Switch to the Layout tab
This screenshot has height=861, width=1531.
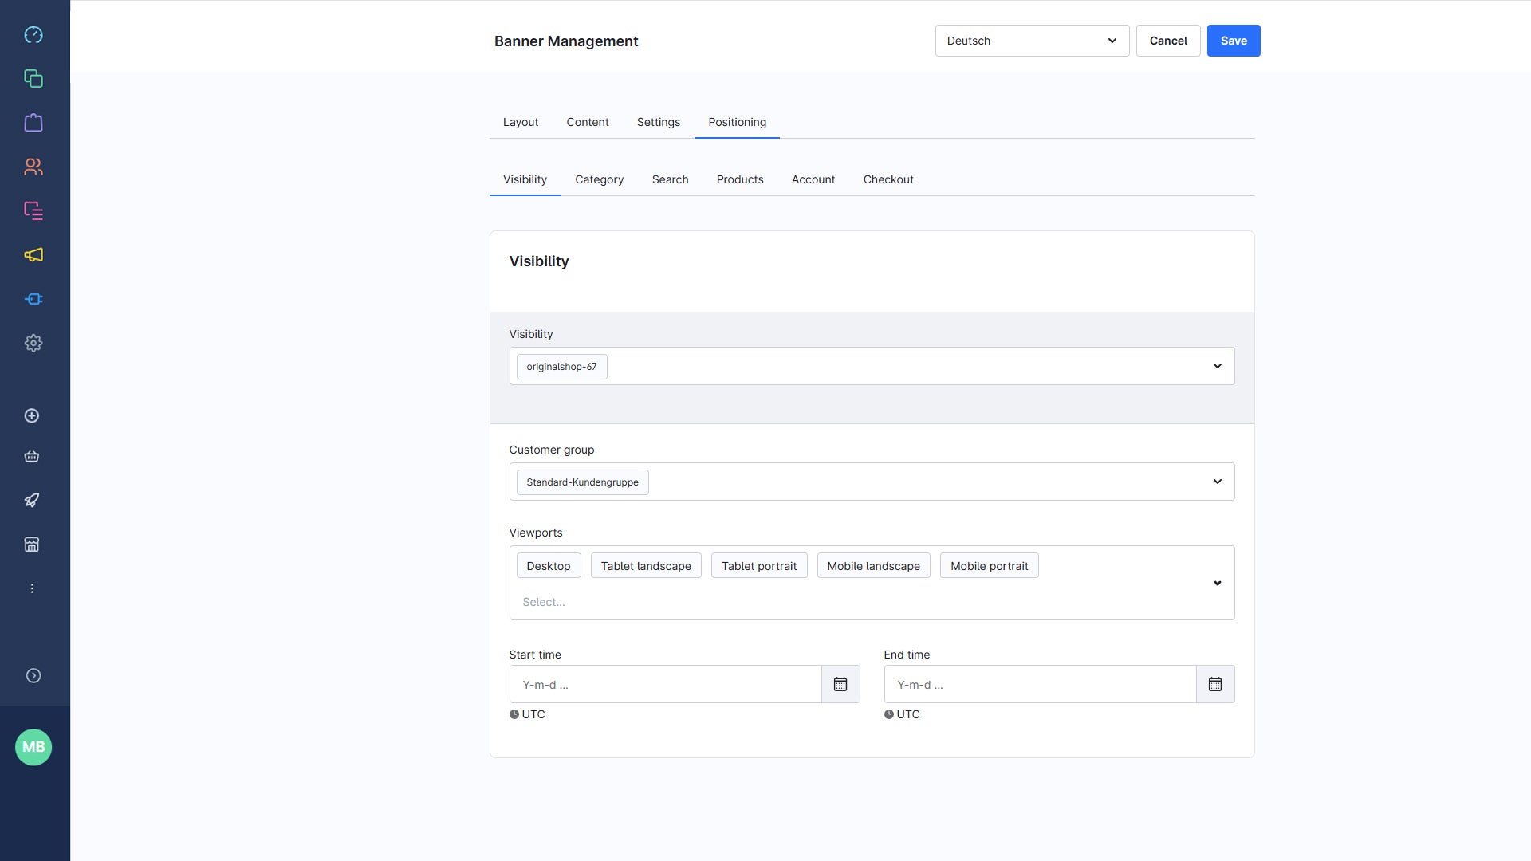click(521, 122)
